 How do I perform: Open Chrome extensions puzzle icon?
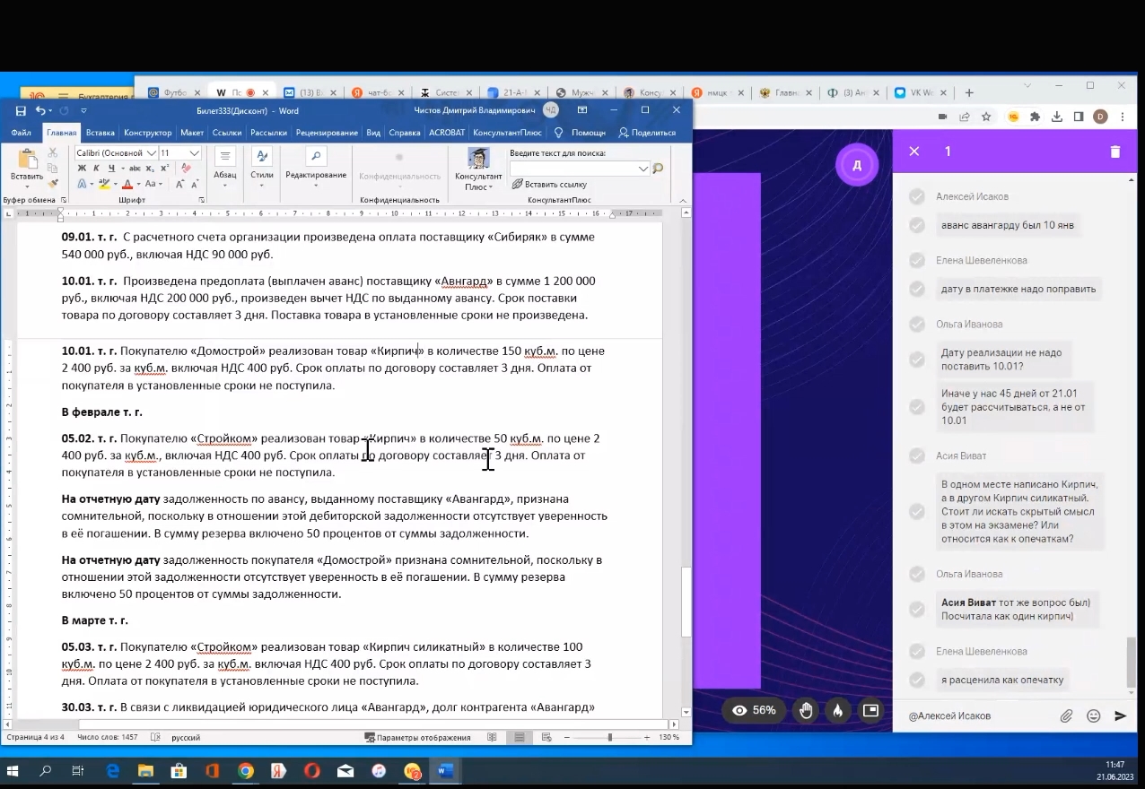1035,117
